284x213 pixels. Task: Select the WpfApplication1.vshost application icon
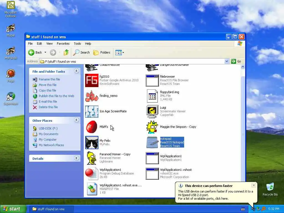click(x=152, y=174)
